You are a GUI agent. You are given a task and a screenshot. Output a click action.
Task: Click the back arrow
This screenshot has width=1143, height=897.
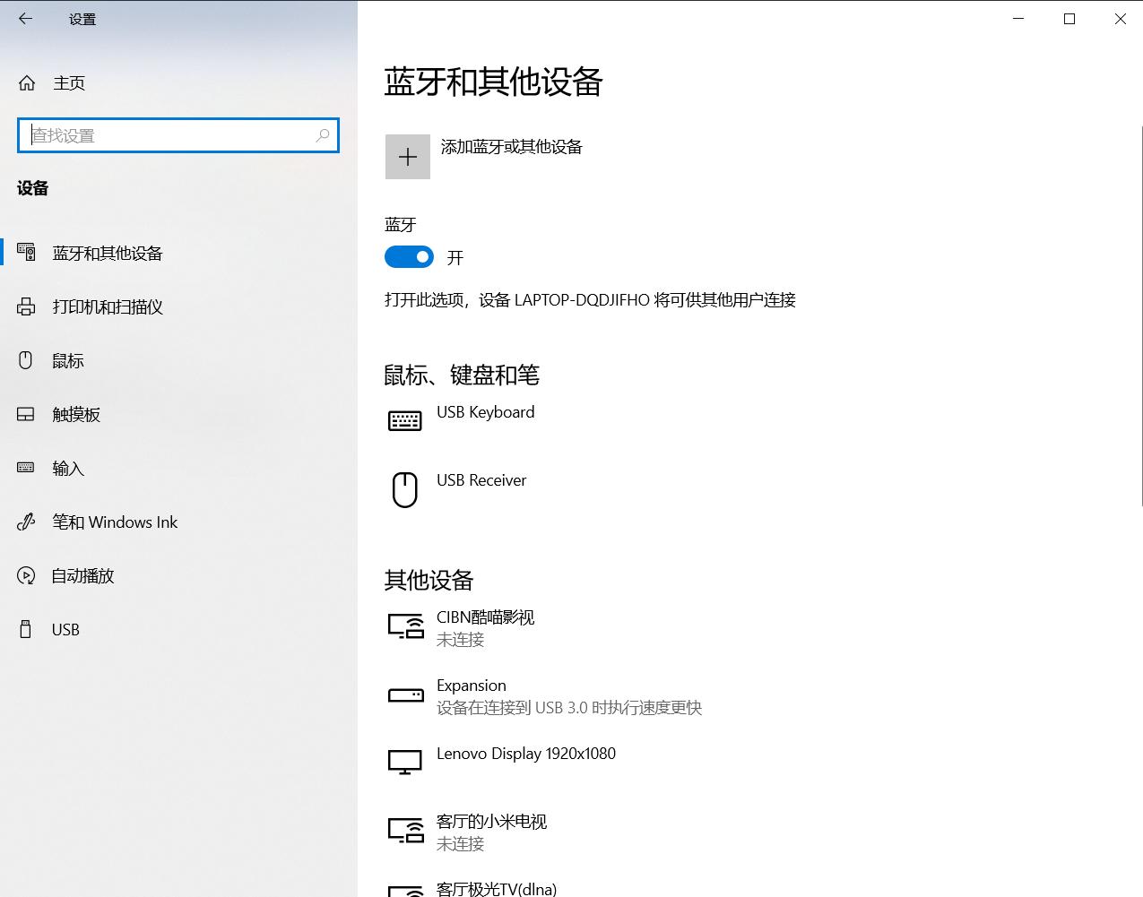[x=24, y=18]
